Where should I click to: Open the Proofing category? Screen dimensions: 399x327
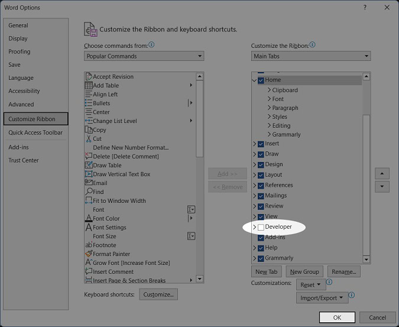(20, 51)
